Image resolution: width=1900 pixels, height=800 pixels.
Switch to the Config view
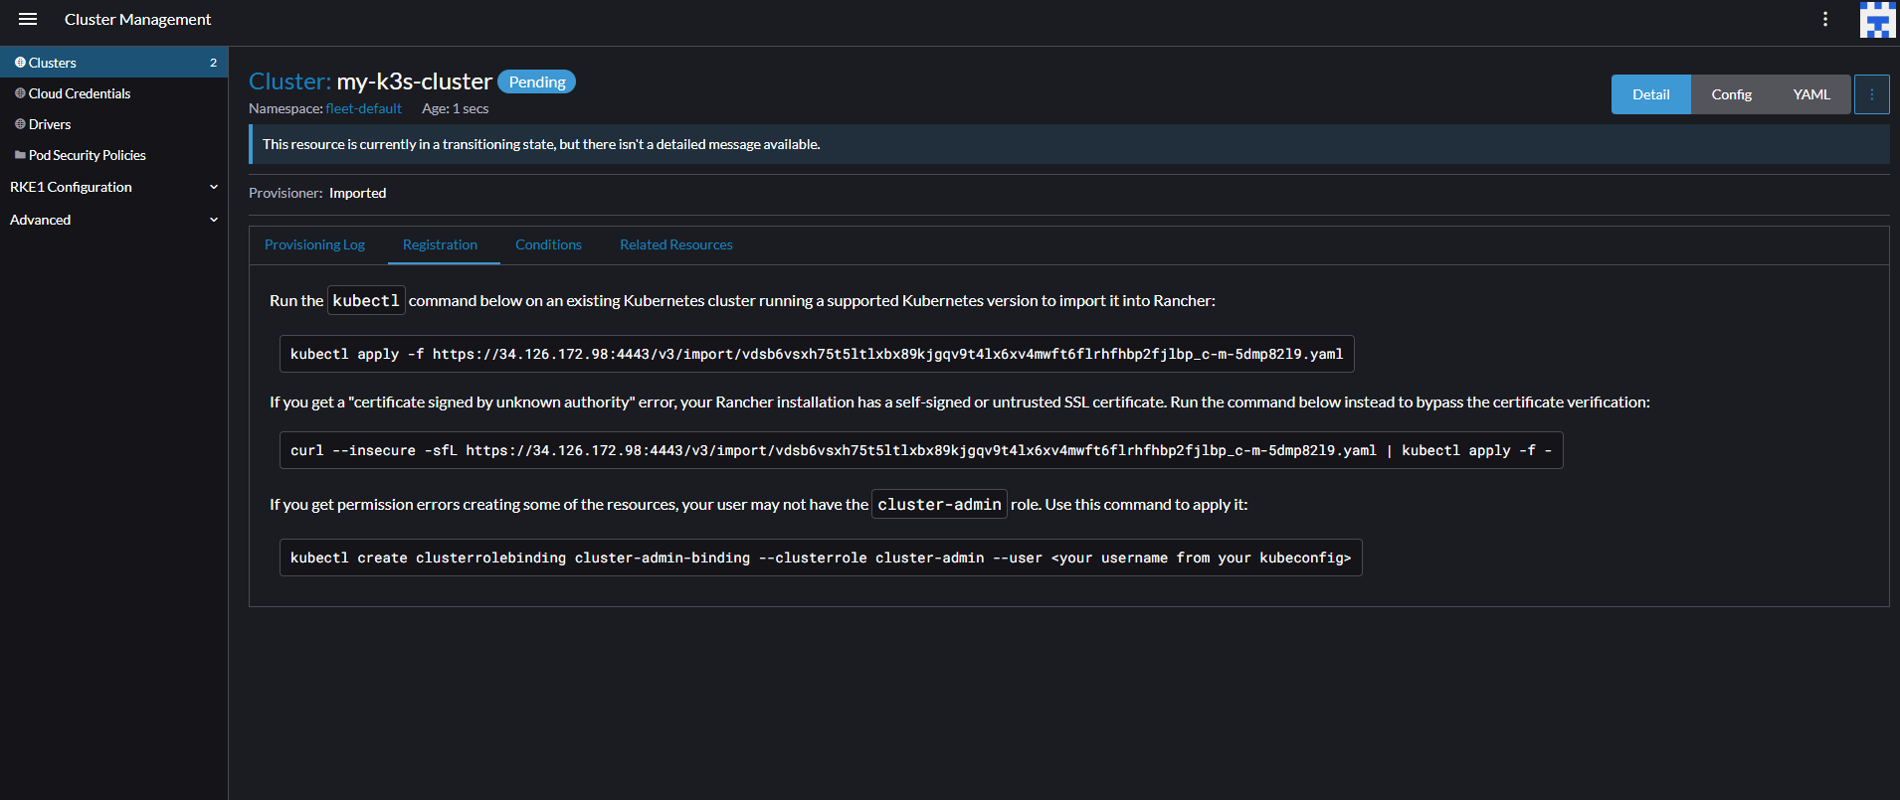point(1731,94)
